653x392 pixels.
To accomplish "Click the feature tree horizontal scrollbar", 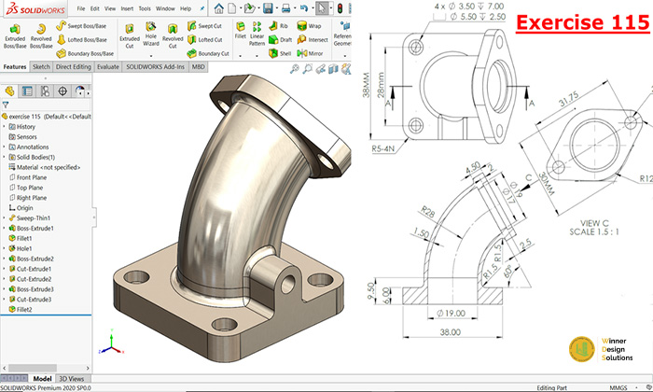I will pyautogui.click(x=33, y=368).
